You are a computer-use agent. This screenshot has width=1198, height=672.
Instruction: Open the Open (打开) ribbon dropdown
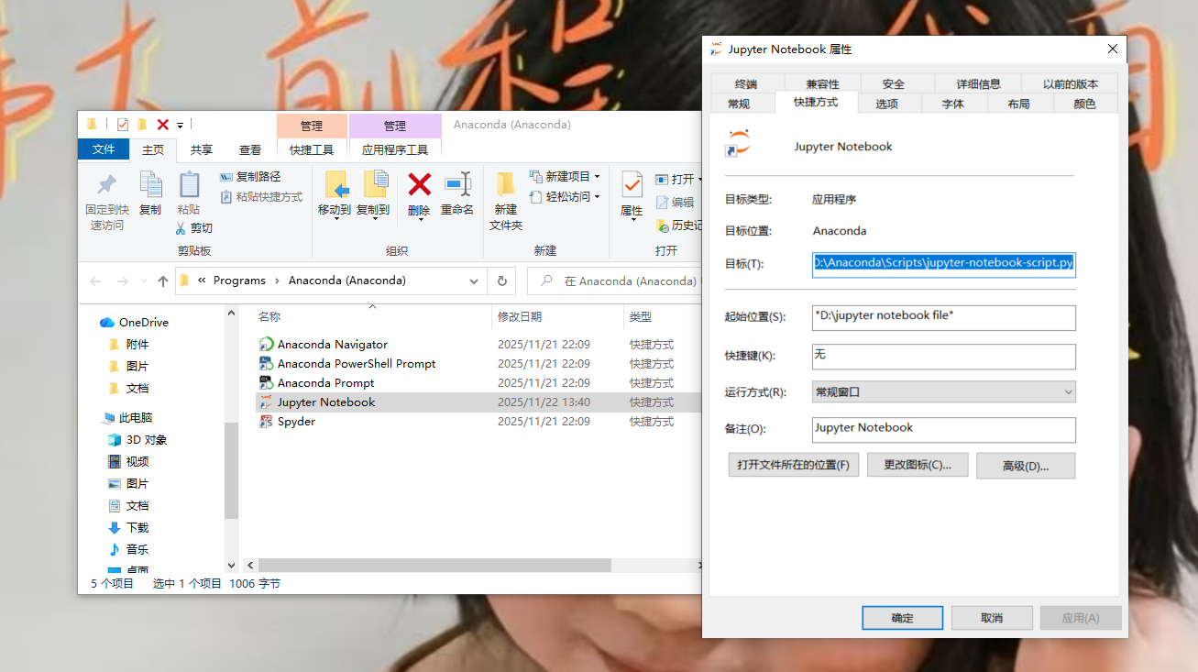pos(700,179)
